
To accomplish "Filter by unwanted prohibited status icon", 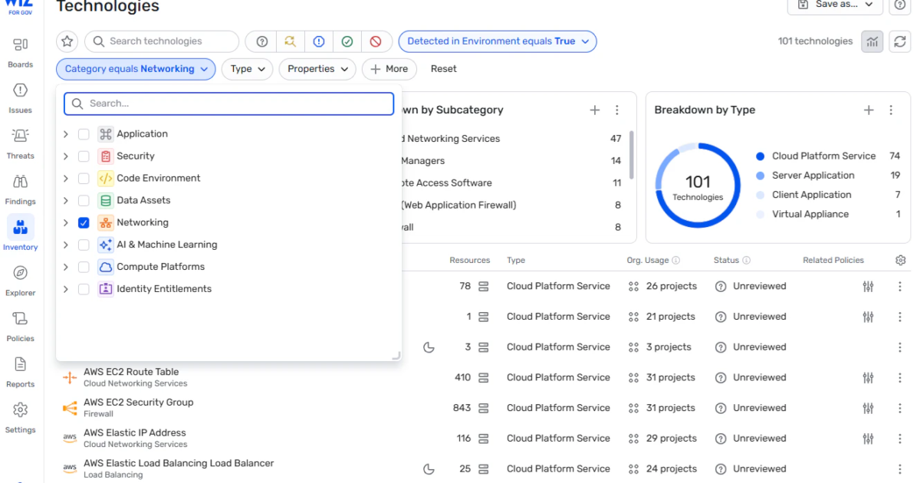I will coord(376,41).
